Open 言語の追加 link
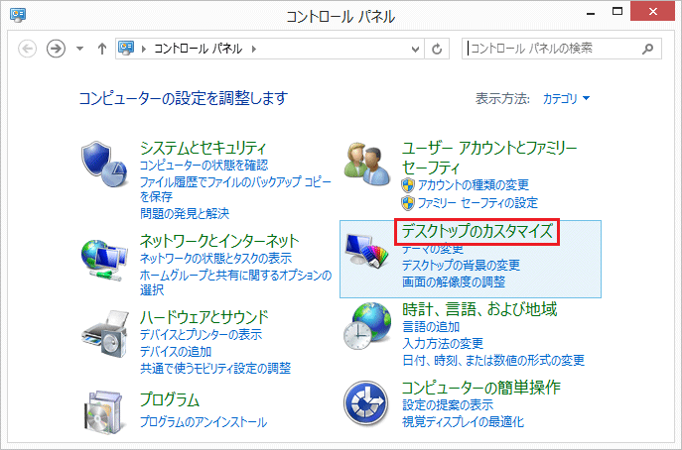682x450 pixels. point(431,327)
